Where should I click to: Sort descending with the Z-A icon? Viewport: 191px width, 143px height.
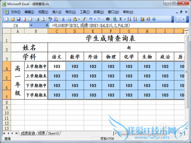(135, 19)
